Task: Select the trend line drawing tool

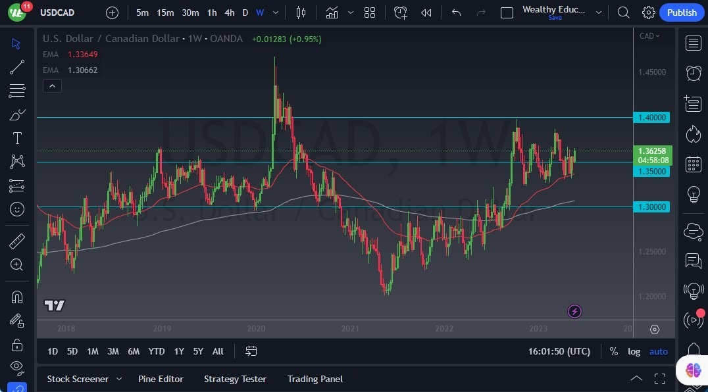Action: (x=16, y=67)
